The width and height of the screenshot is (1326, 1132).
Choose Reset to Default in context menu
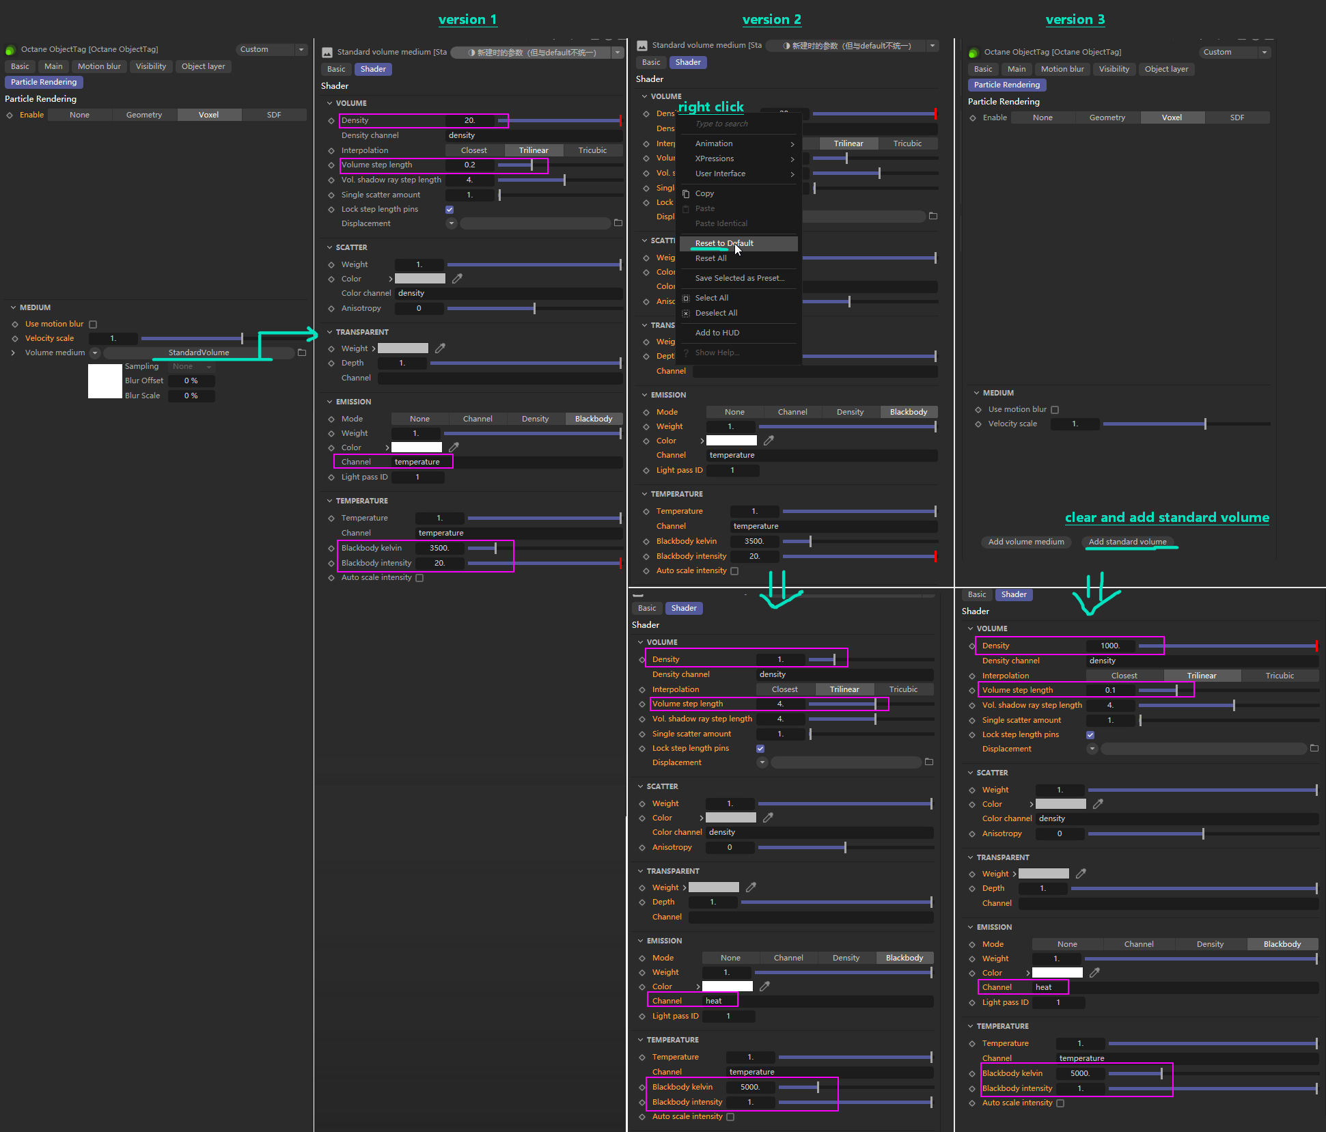point(724,243)
